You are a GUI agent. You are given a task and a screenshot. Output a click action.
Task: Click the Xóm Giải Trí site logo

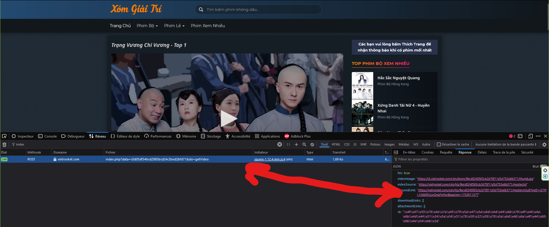click(x=136, y=9)
